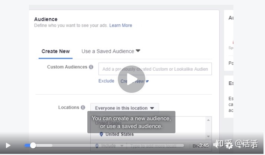Expand the Everyone in this location dropdown
Screen dimensions: 265x155
125,108
